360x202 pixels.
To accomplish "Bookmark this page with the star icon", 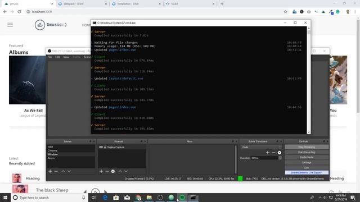I will [285, 12].
